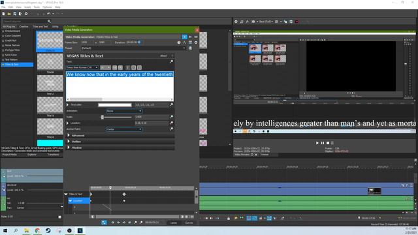Open project properties gear icon in toolbar

26,14
